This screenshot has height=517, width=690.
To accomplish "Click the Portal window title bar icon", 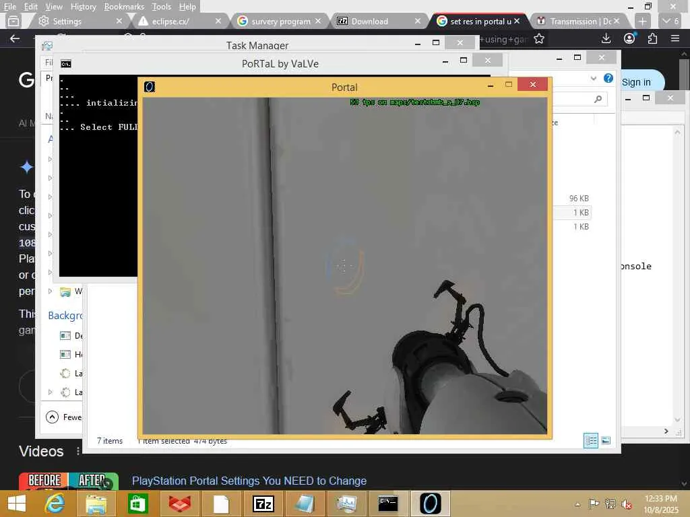I will [150, 87].
